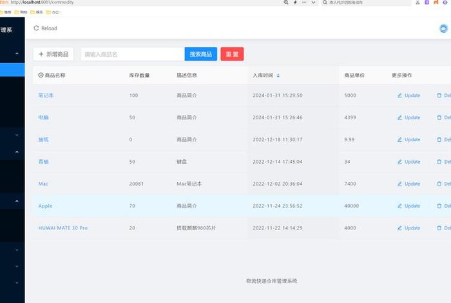Click the scissors screenshot icon in browser toolbar

pos(417,3)
